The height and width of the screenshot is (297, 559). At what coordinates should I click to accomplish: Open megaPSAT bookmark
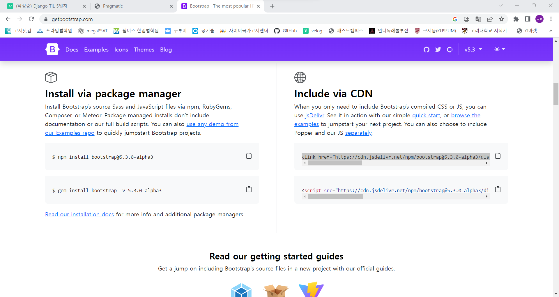93,31
